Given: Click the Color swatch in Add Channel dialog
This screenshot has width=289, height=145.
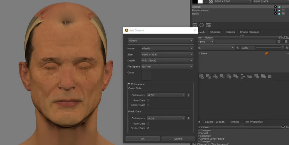Looking at the screenshot, I should [x=146, y=75].
